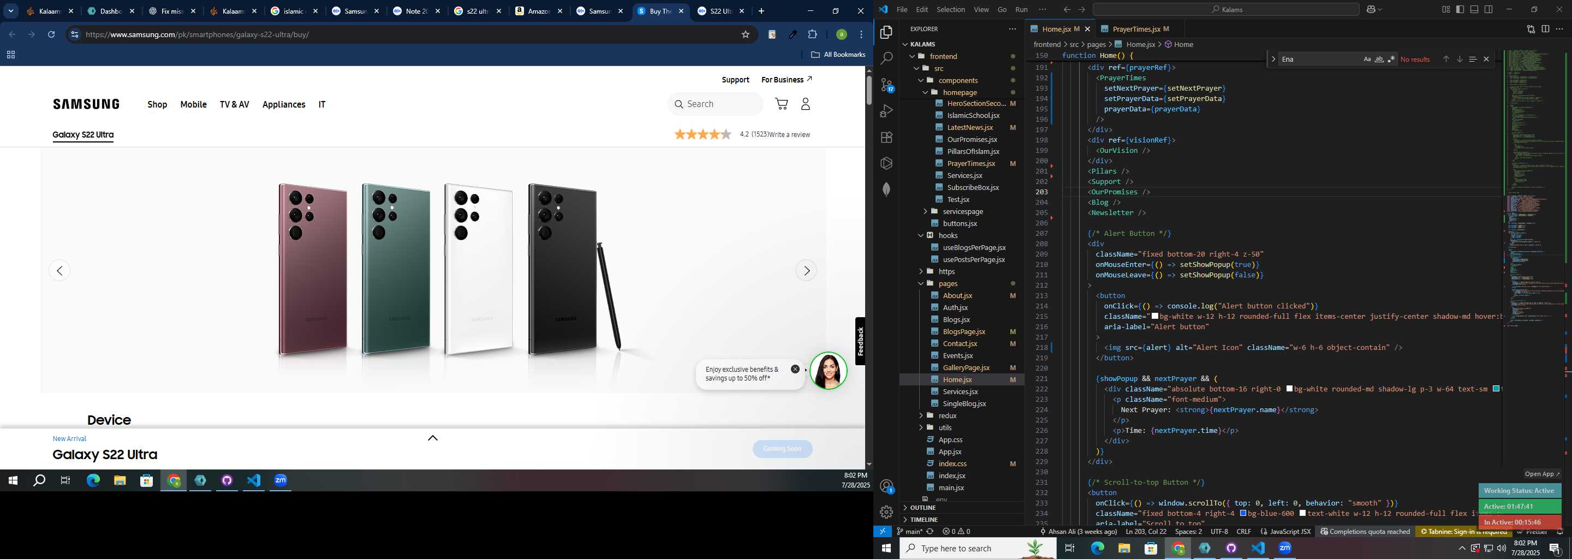Toggle Use Regular Expression in find widget

click(x=1391, y=59)
